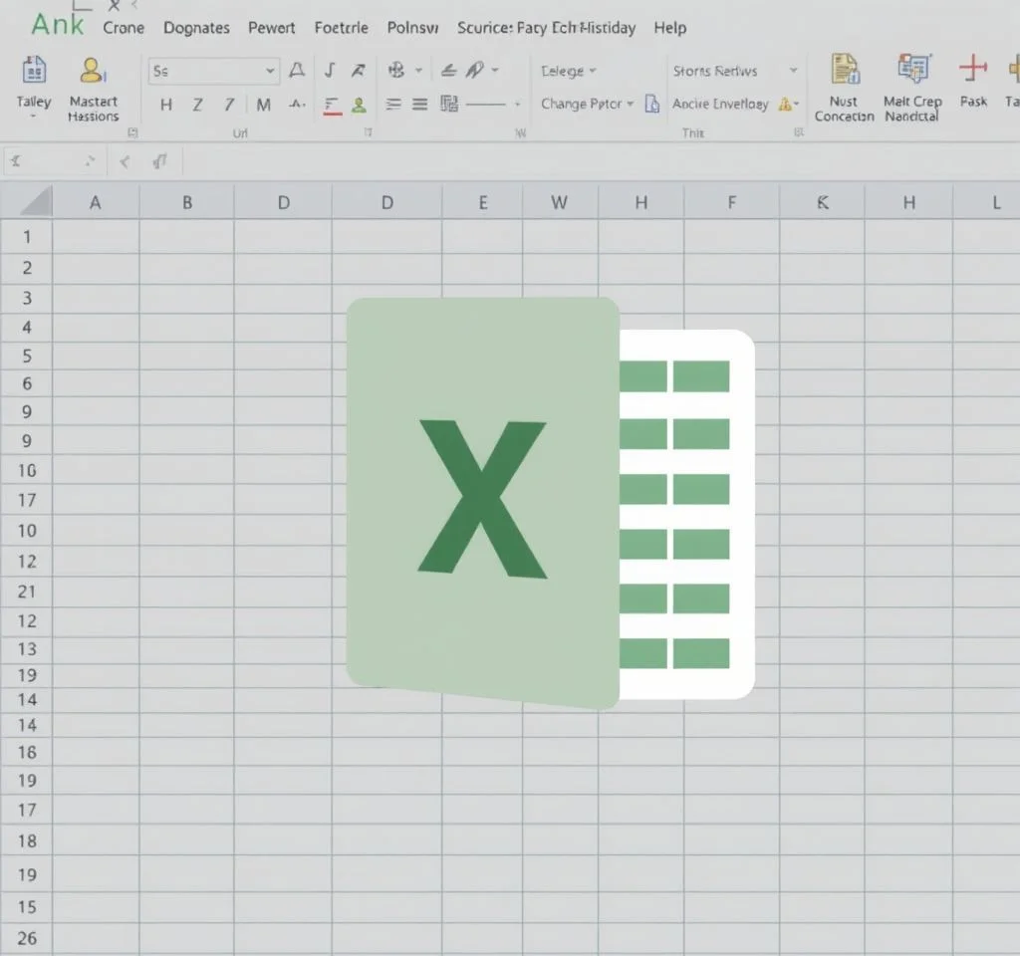Open the Scurice: Facy Ech Histiday tab
Screen dimensions: 1020x956
click(x=546, y=28)
